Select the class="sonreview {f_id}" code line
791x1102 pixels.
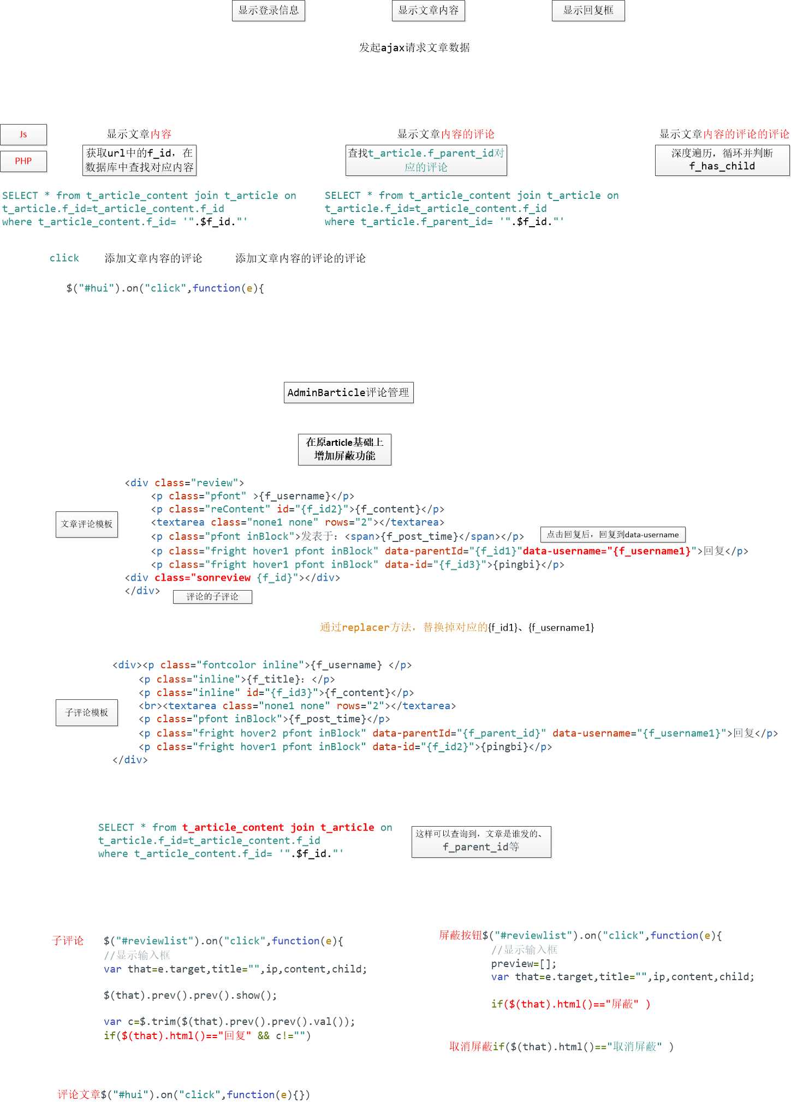(x=233, y=577)
